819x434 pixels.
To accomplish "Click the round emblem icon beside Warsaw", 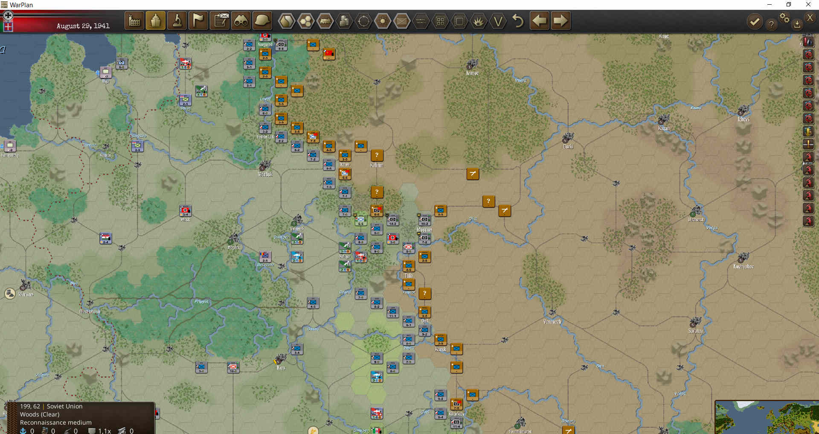I will [x=10, y=294].
